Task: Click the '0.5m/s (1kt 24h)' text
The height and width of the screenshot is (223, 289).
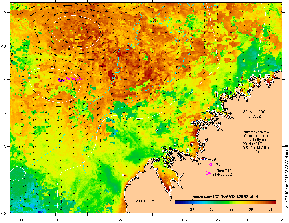Action: (x=256, y=148)
